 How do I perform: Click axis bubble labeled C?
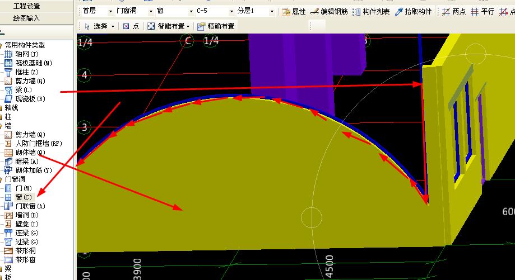188,41
